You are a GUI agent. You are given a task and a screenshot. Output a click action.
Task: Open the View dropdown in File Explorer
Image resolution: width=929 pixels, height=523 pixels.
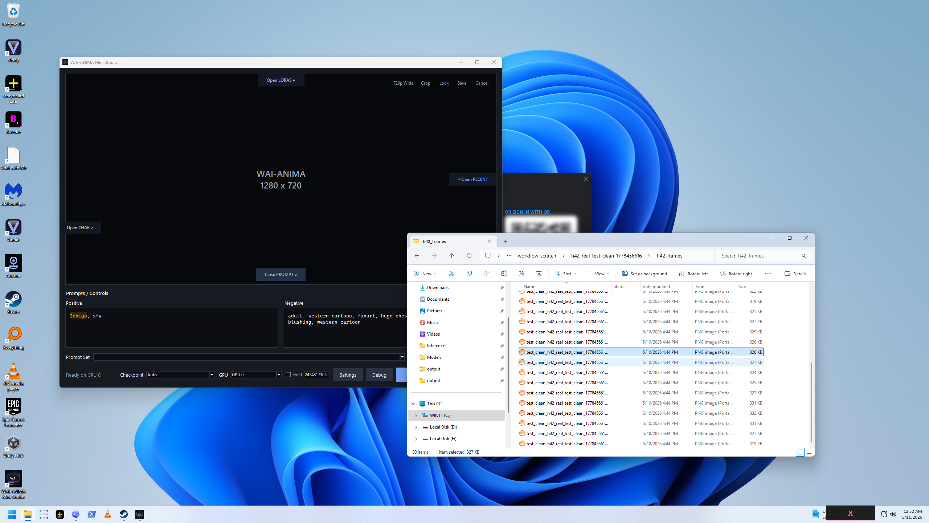598,273
